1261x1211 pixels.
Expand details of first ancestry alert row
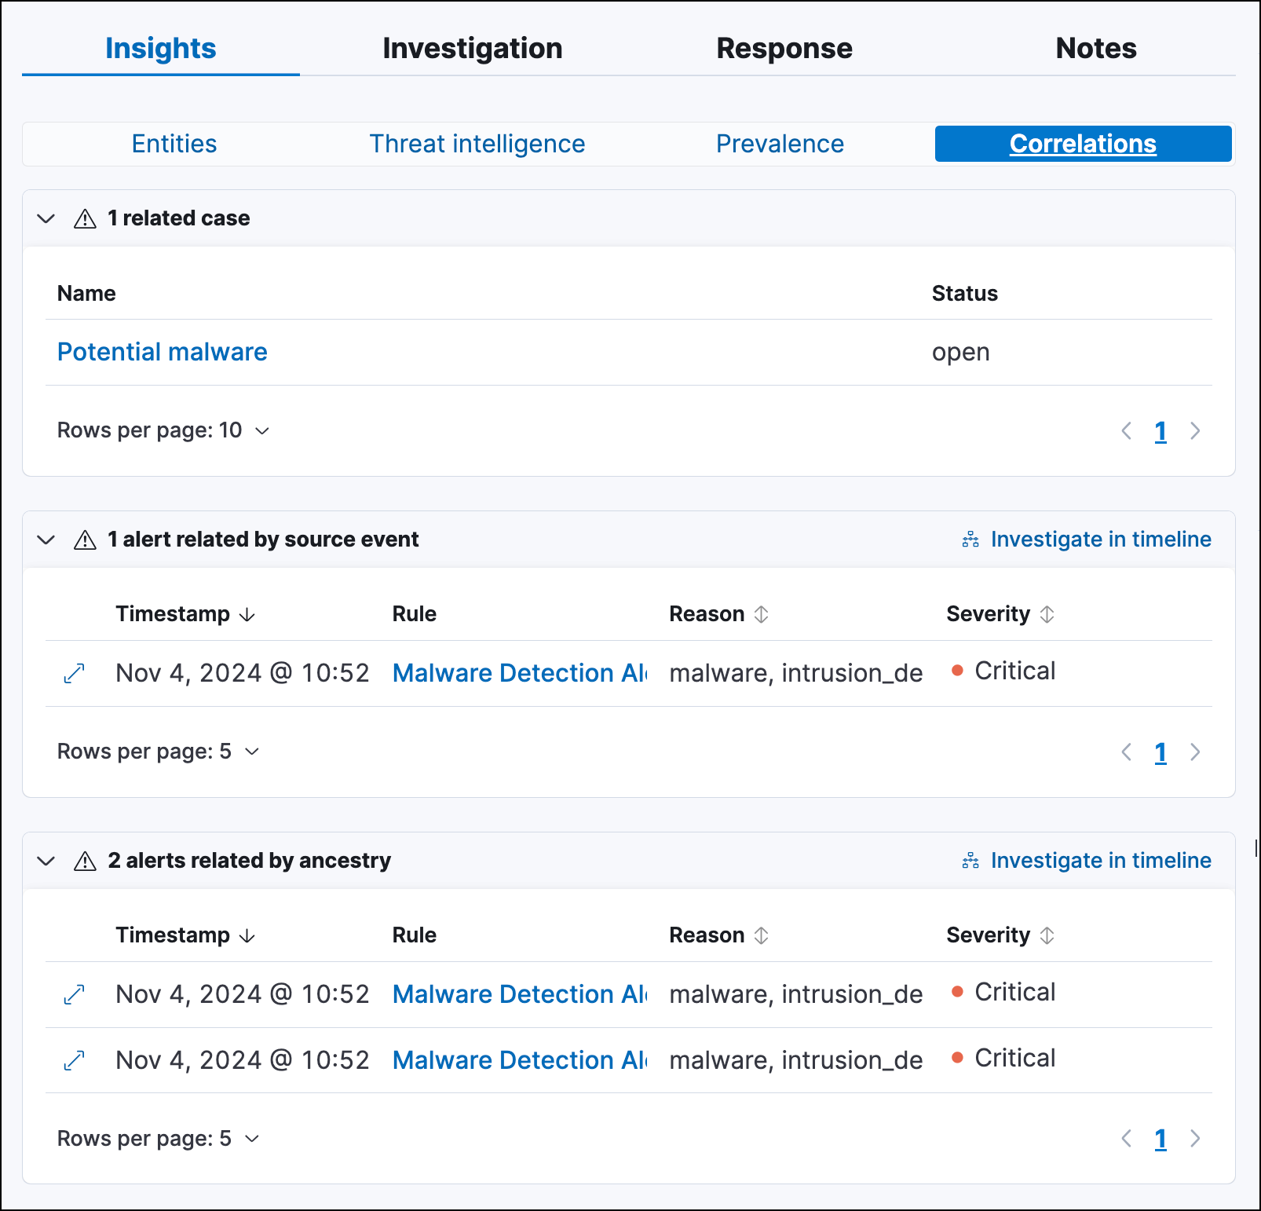[74, 995]
